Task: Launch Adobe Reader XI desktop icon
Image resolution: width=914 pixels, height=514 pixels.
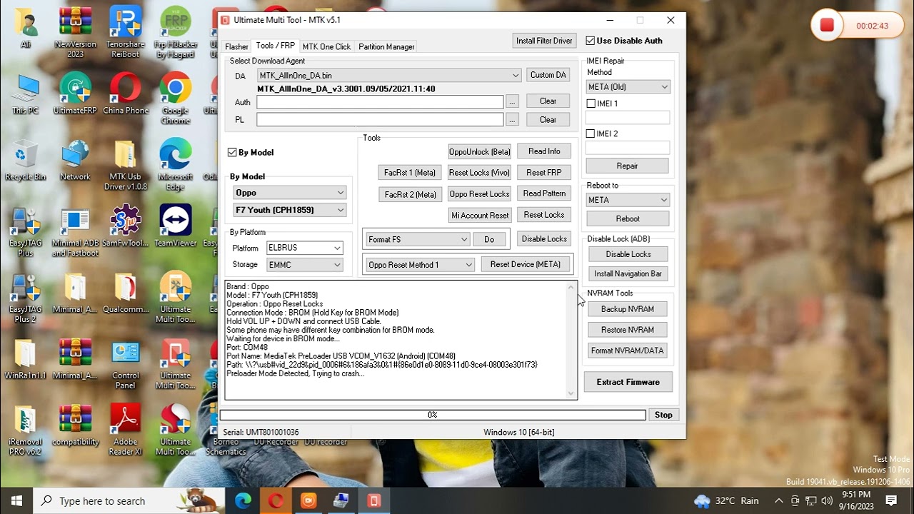Action: [x=126, y=430]
